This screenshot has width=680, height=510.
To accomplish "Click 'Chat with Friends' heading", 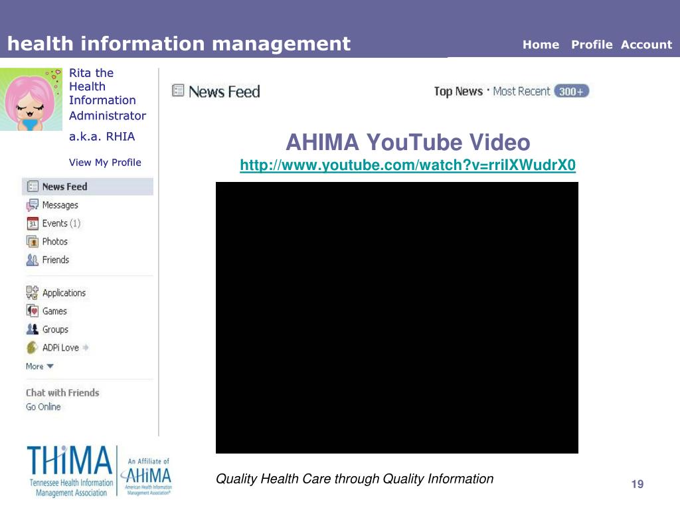I will pos(62,392).
